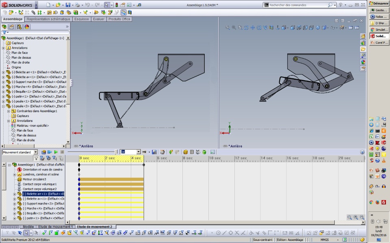Toggle the Filter Selected button in MotionManager
This screenshot has height=243, width=390.
(55, 158)
